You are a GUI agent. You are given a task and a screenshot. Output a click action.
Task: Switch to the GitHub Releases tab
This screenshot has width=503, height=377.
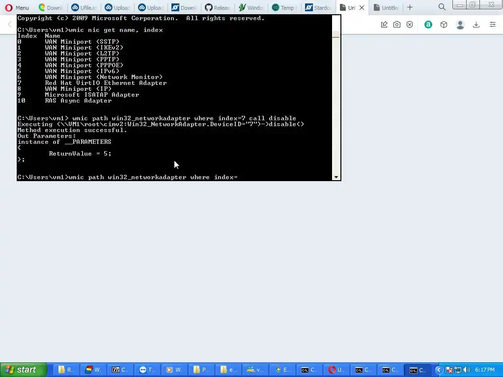pos(218,7)
